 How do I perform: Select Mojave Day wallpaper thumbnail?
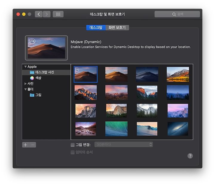[116, 74]
